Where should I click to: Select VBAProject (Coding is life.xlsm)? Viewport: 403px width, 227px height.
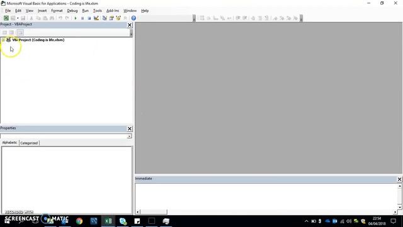38,40
